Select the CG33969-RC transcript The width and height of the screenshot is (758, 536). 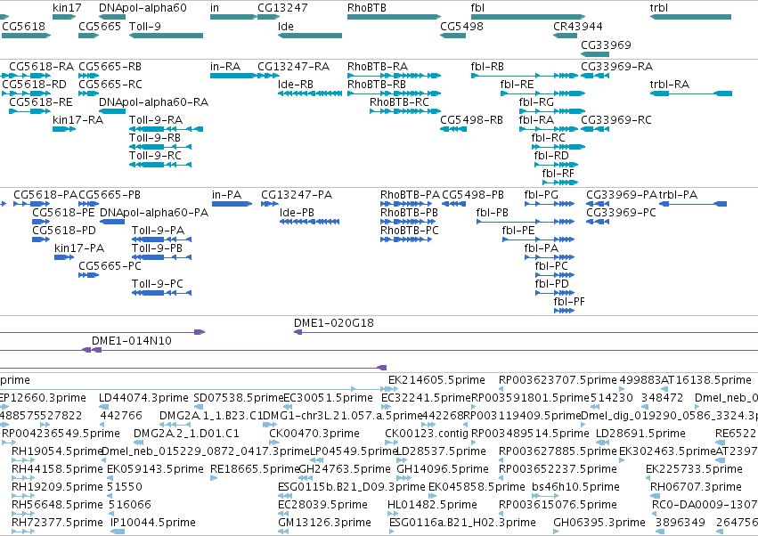[595, 129]
